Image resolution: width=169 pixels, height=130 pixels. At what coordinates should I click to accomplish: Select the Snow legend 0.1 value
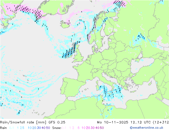click(64, 128)
